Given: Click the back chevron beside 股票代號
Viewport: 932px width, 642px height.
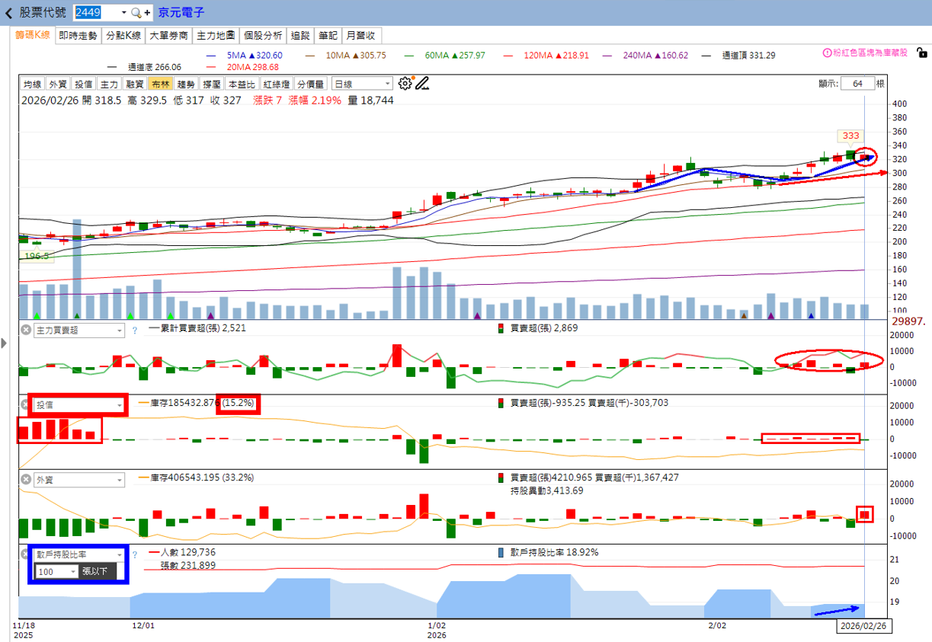Looking at the screenshot, I should point(8,12).
